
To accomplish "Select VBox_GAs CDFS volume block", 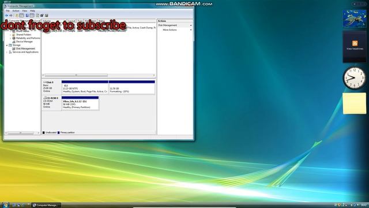I will coord(80,103).
